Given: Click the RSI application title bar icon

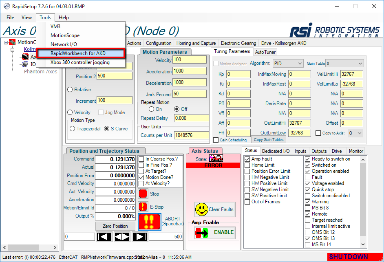Looking at the screenshot, I should [7, 6].
